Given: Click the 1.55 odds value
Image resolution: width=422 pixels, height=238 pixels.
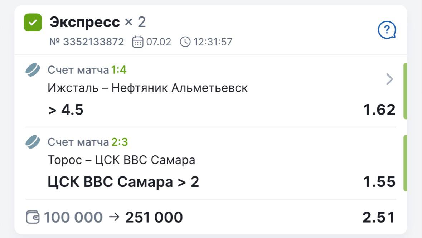Looking at the screenshot, I should point(379,182).
